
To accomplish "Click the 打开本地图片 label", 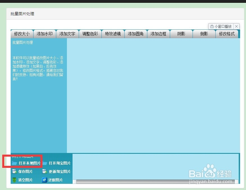I will [x=30, y=163].
